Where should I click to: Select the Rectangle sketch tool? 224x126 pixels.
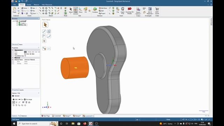coord(43,8)
